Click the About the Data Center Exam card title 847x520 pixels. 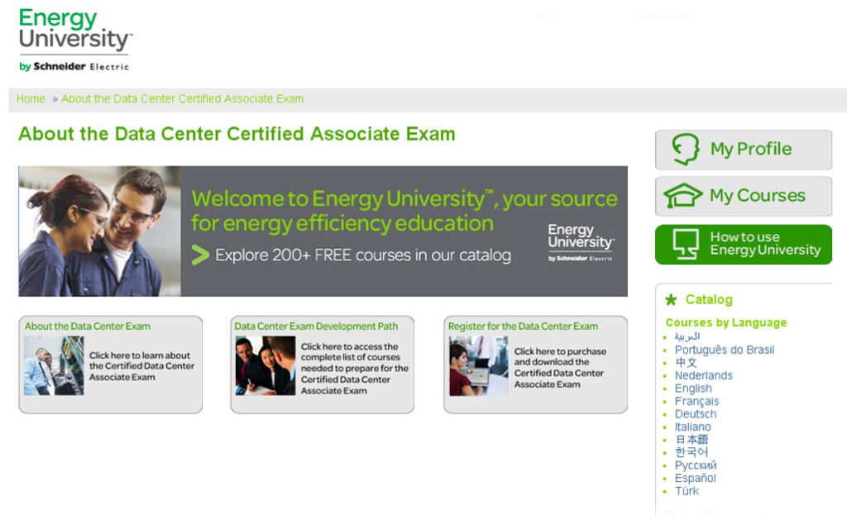(88, 327)
